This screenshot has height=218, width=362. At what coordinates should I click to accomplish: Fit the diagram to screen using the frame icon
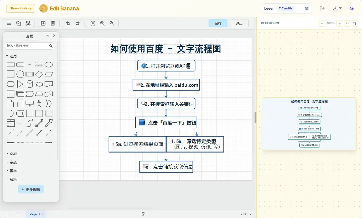pos(93,23)
